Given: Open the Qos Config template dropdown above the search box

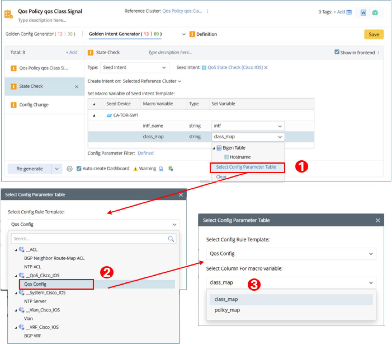Looking at the screenshot, I should pyautogui.click(x=93, y=224).
